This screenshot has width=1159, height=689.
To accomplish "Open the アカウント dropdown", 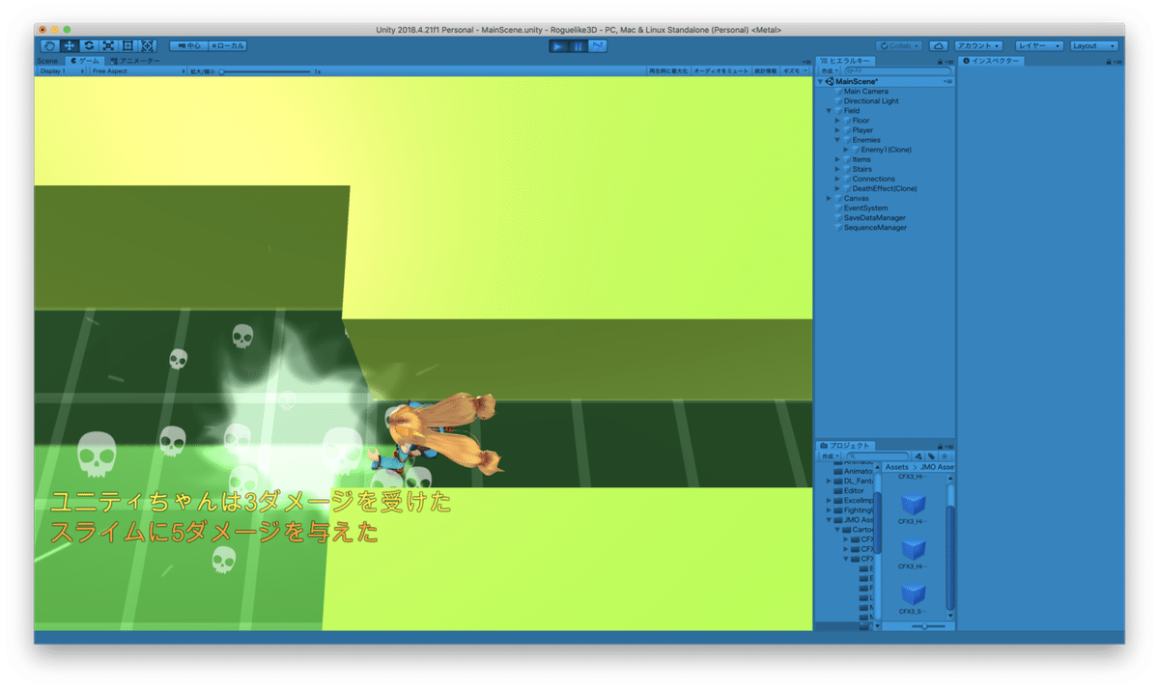I will [x=977, y=45].
